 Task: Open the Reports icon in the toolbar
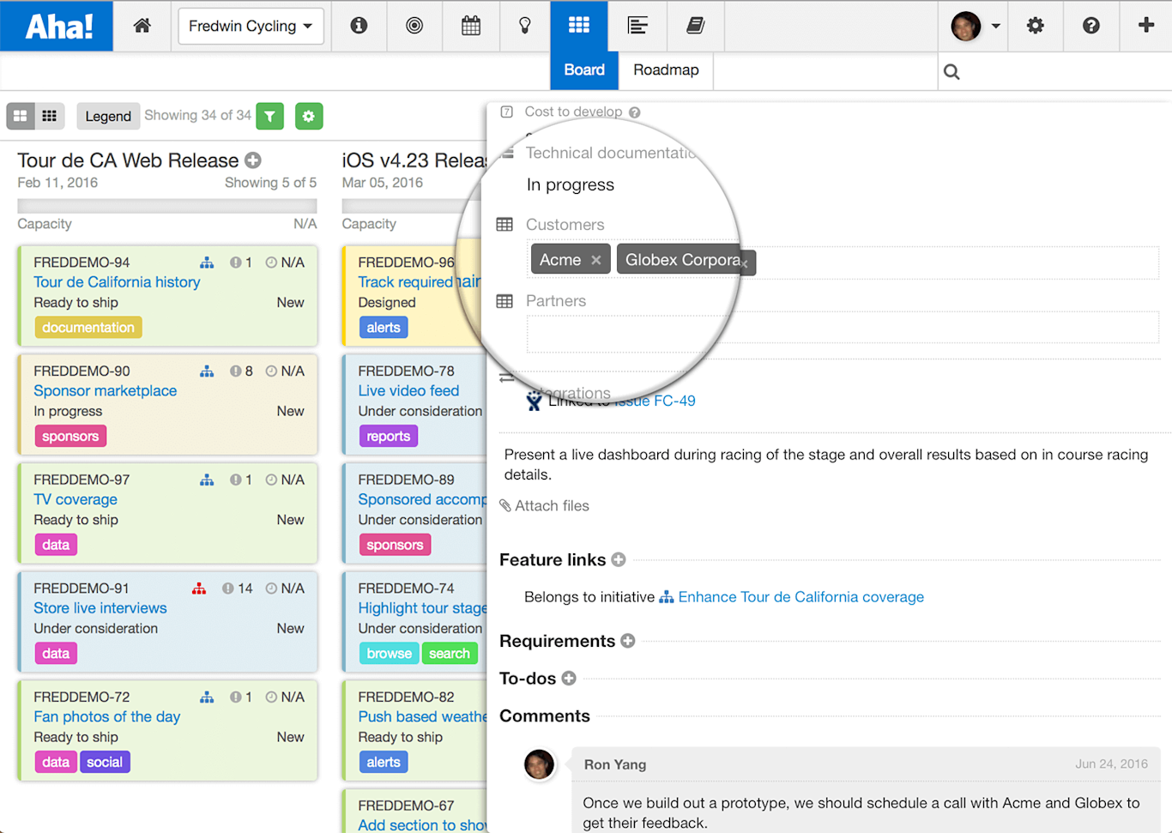coord(637,26)
